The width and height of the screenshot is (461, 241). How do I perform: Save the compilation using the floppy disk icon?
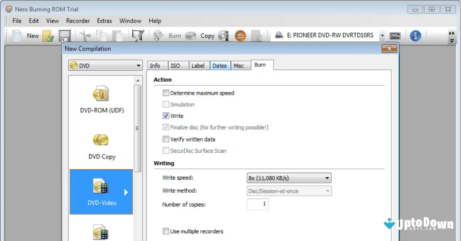coord(65,35)
